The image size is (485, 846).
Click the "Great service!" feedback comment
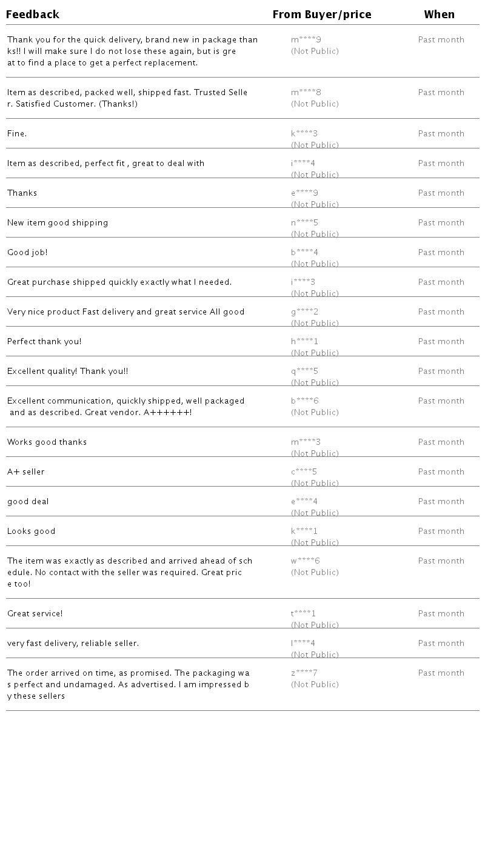35,614
